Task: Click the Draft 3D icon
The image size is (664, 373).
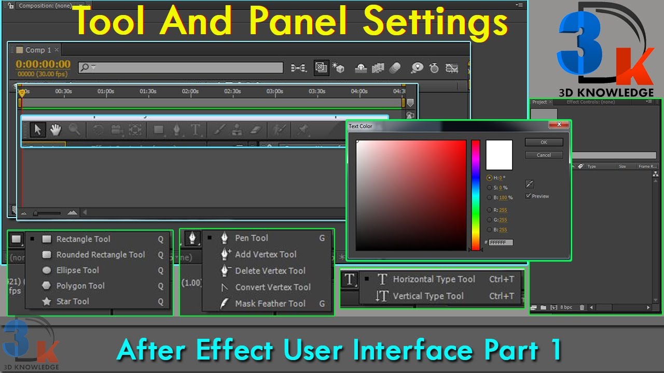Action: (x=338, y=68)
